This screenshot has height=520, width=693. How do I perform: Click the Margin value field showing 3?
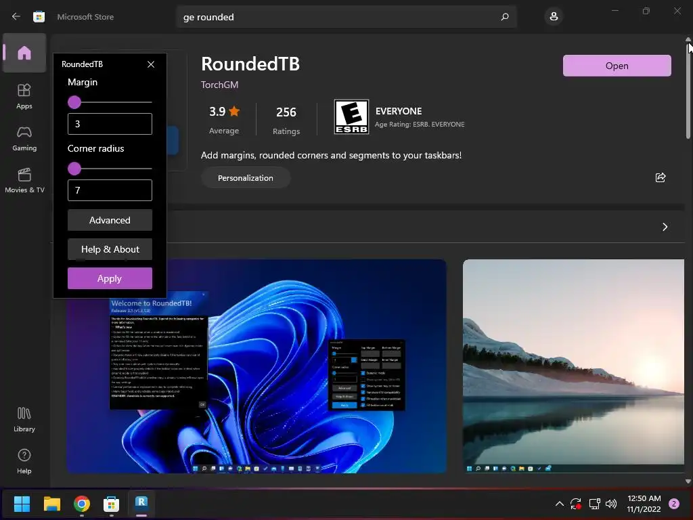[110, 124]
